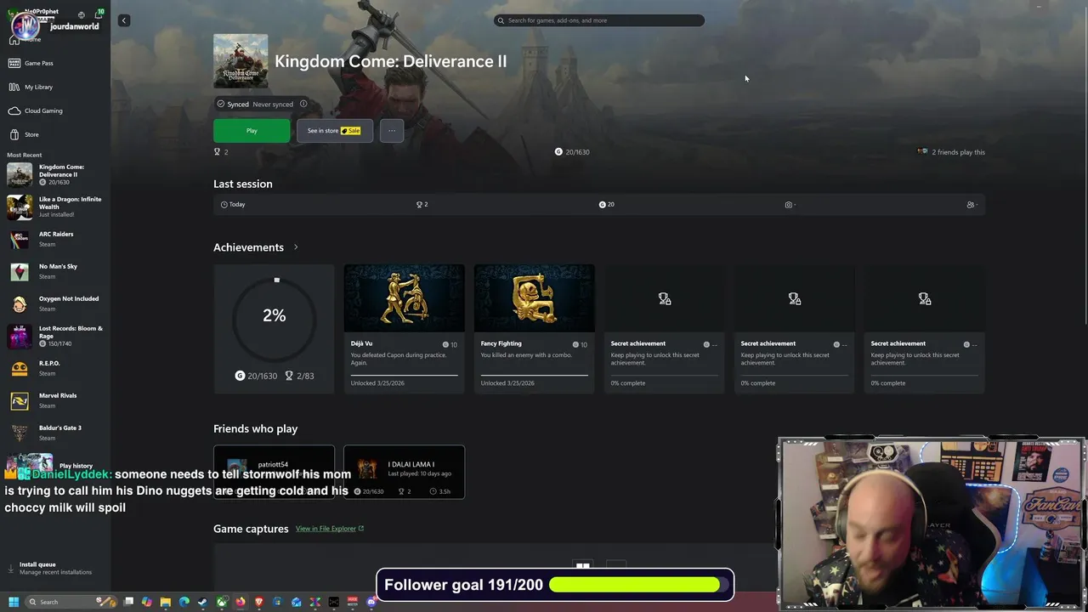The width and height of the screenshot is (1088, 612).
Task: Select Like a Dragon: Infinite Wealth in Most Recent
Action: (x=54, y=207)
